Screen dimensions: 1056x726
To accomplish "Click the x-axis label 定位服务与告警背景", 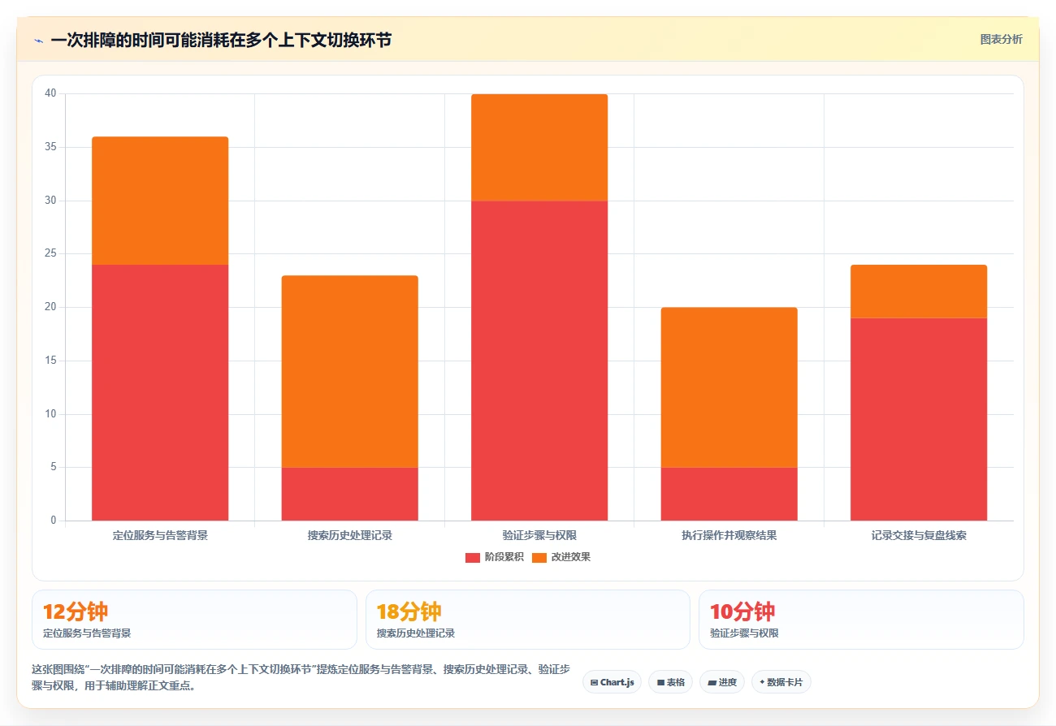I will (x=160, y=536).
